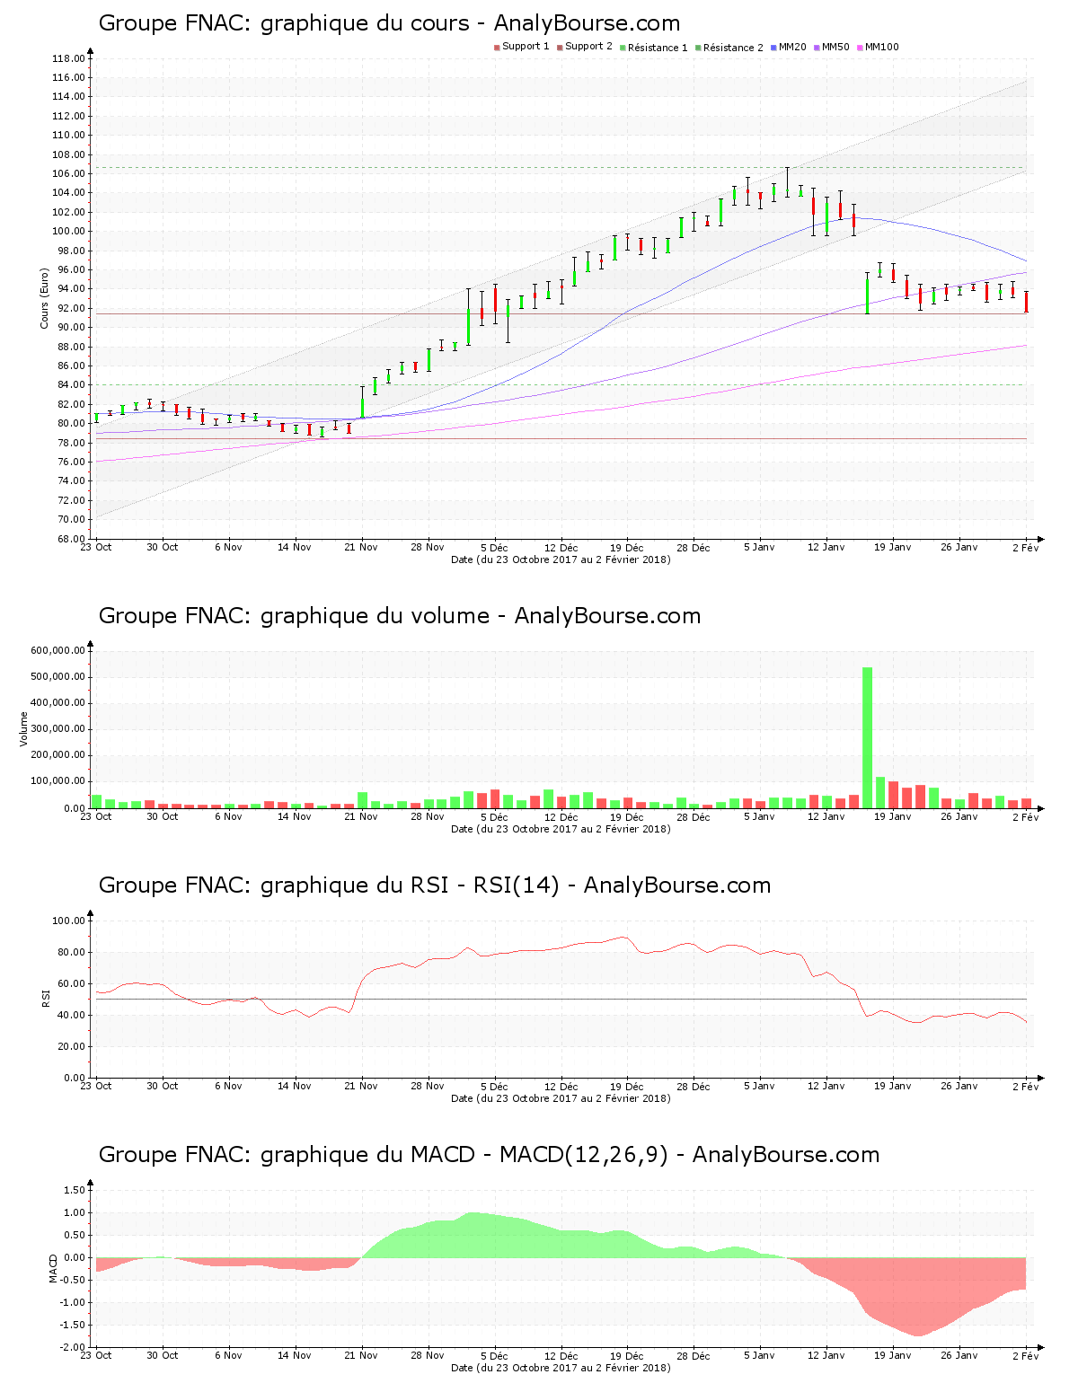Click '19 Janv' on the volume chart axis
This screenshot has width=1078, height=1392.
click(893, 816)
